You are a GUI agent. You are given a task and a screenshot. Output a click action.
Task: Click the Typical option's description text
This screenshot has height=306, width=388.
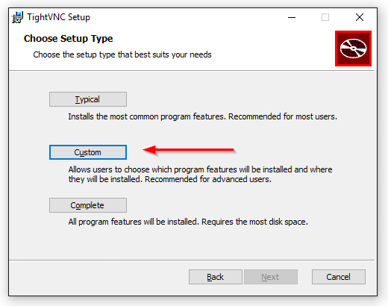click(202, 116)
